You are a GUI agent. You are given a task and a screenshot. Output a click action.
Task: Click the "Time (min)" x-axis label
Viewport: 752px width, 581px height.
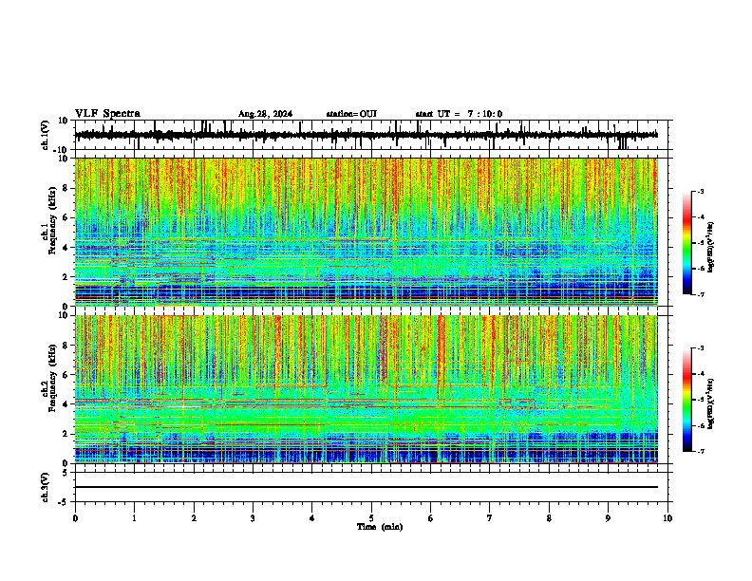point(380,527)
